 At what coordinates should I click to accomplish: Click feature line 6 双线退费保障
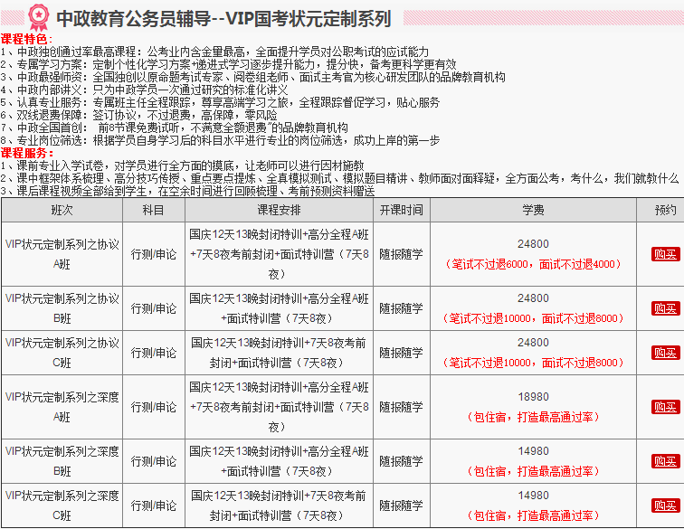(x=138, y=116)
